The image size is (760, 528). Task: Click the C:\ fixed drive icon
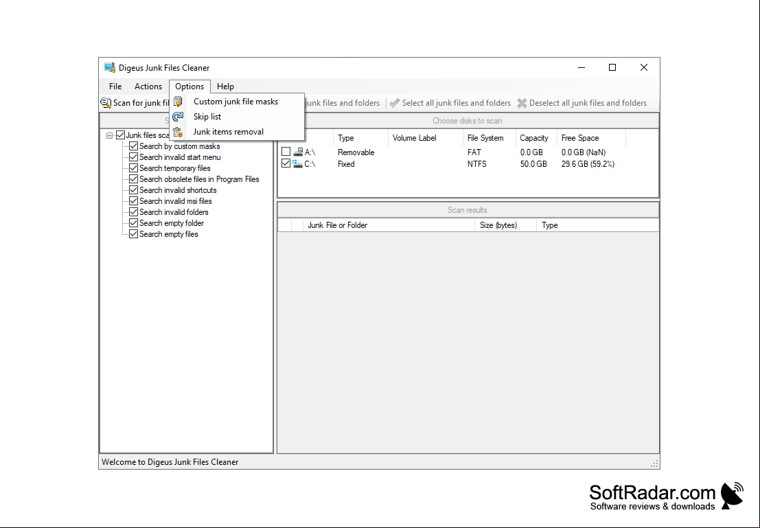click(x=297, y=164)
